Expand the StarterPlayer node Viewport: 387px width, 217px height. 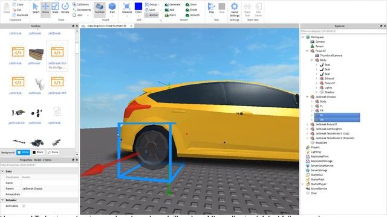pos(303,184)
